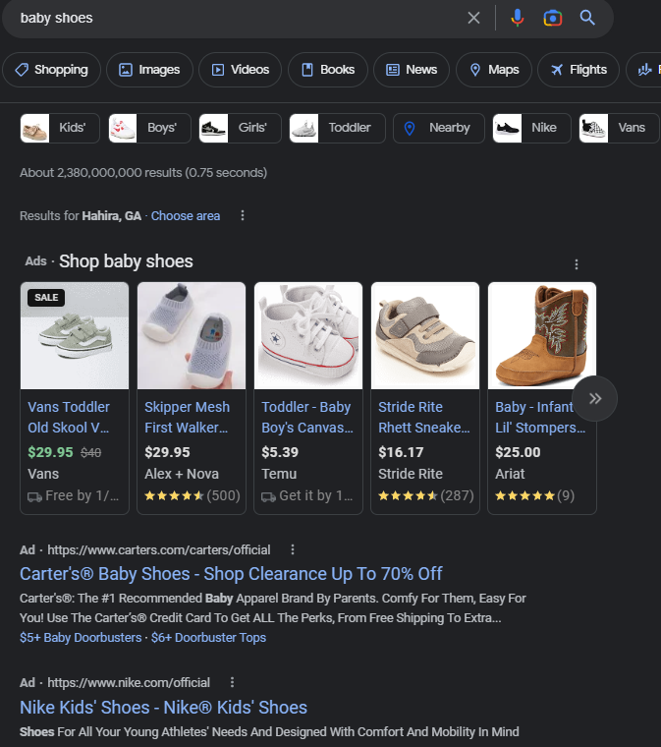This screenshot has height=747, width=661.
Task: Click the magnifying glass search icon
Action: (x=587, y=18)
